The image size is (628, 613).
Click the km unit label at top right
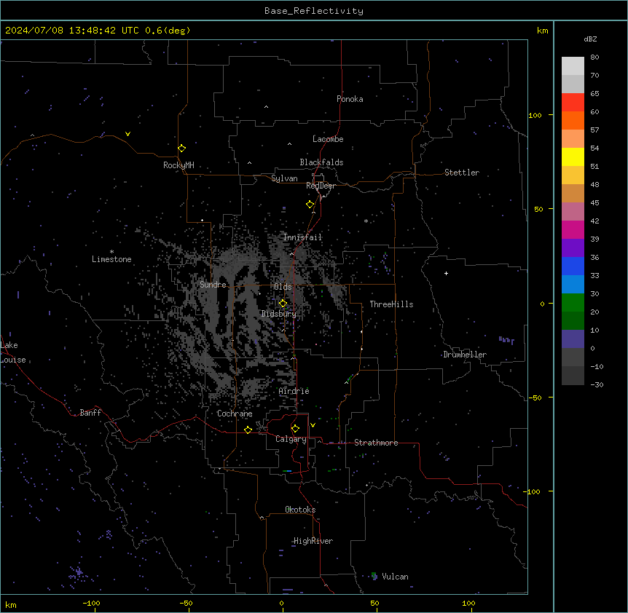pos(542,31)
